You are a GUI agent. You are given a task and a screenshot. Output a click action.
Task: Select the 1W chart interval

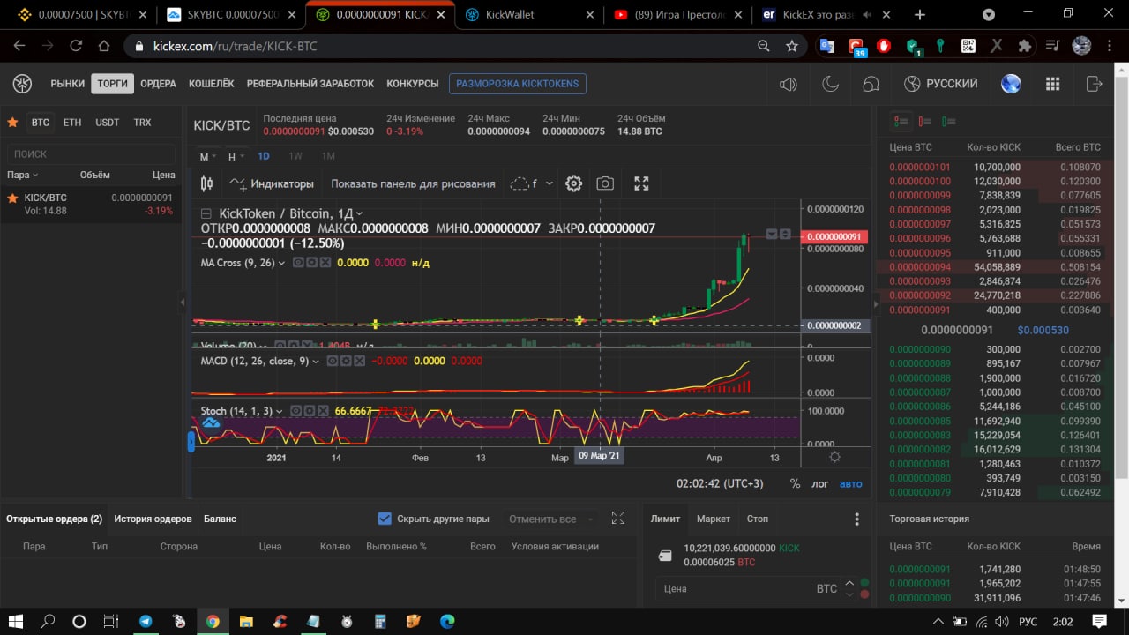(295, 156)
